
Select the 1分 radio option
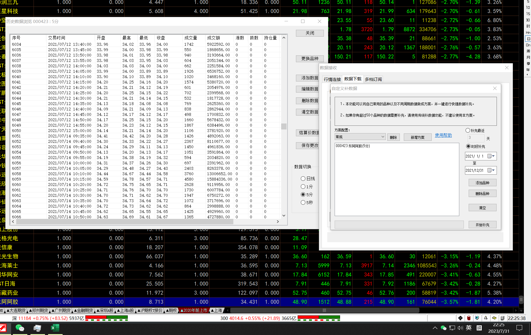click(x=307, y=187)
